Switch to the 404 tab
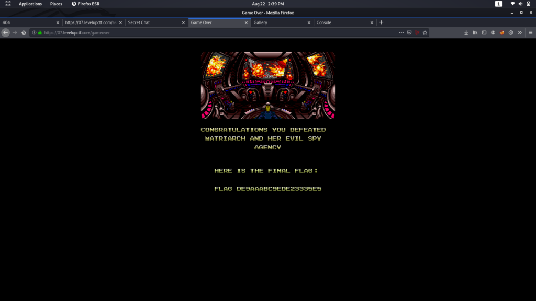 tap(31, 22)
